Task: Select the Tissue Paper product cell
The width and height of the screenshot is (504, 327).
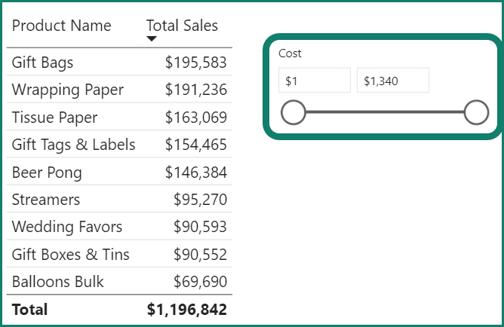Action: [x=54, y=118]
